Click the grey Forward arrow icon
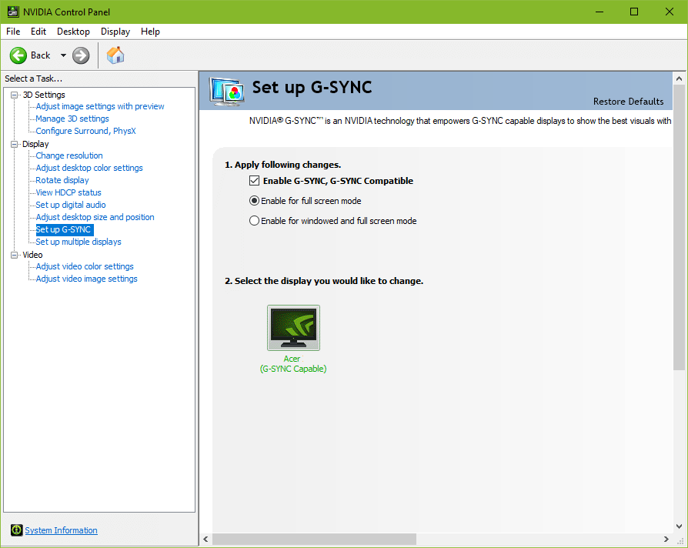The width and height of the screenshot is (688, 548). 81,55
